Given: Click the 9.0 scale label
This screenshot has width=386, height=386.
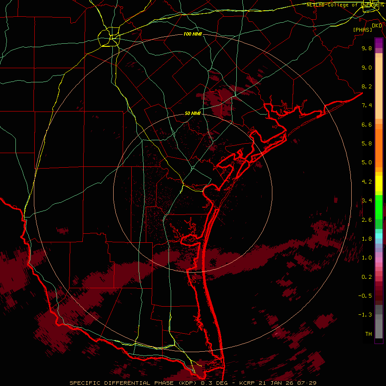Looking at the screenshot, I should [367, 67].
